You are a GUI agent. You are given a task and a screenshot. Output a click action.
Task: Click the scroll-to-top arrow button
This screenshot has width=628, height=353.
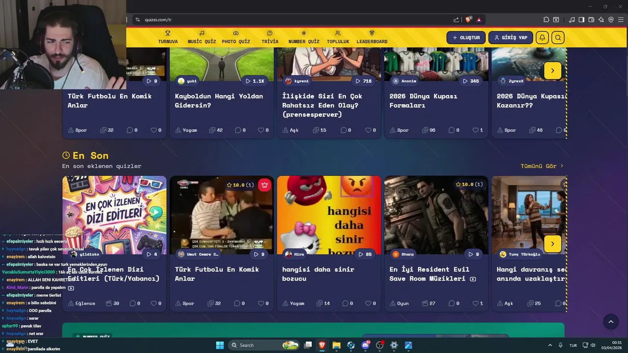coord(611,322)
